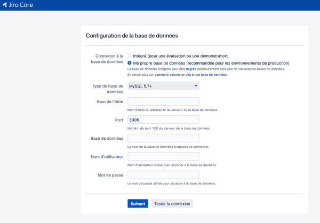Screen dimensions: 320x223
Task: Click the Jira Core logo
Action: (x=18, y=5)
